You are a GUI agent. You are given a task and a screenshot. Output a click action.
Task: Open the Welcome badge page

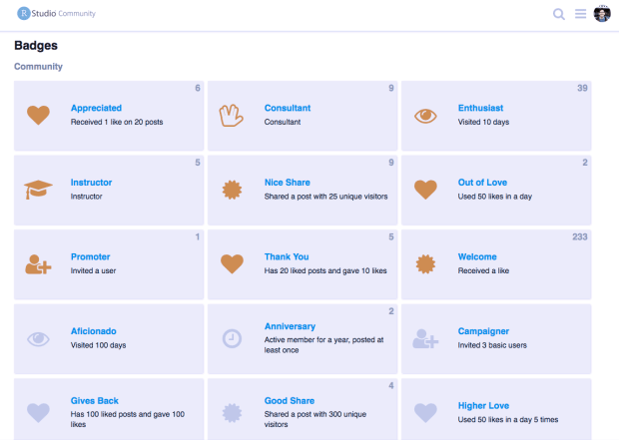coord(477,256)
